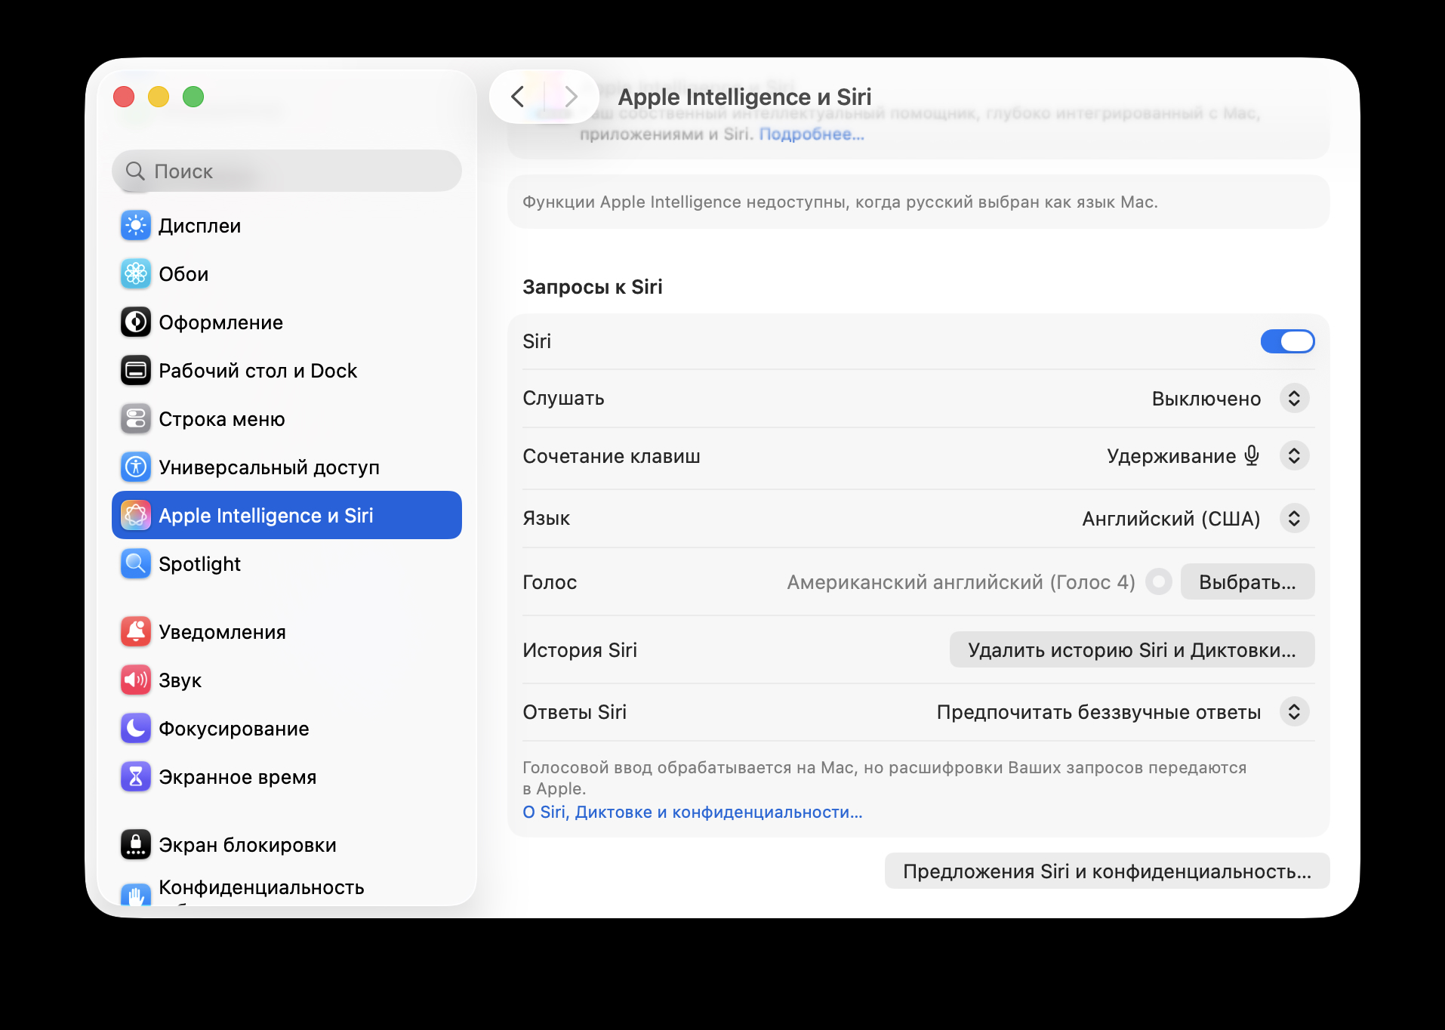
Task: Open the Ответы Siri popup stepper
Action: (x=1294, y=711)
